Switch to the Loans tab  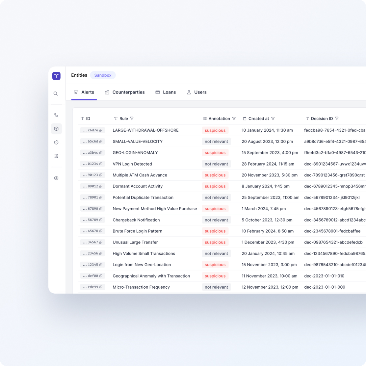[x=166, y=92]
